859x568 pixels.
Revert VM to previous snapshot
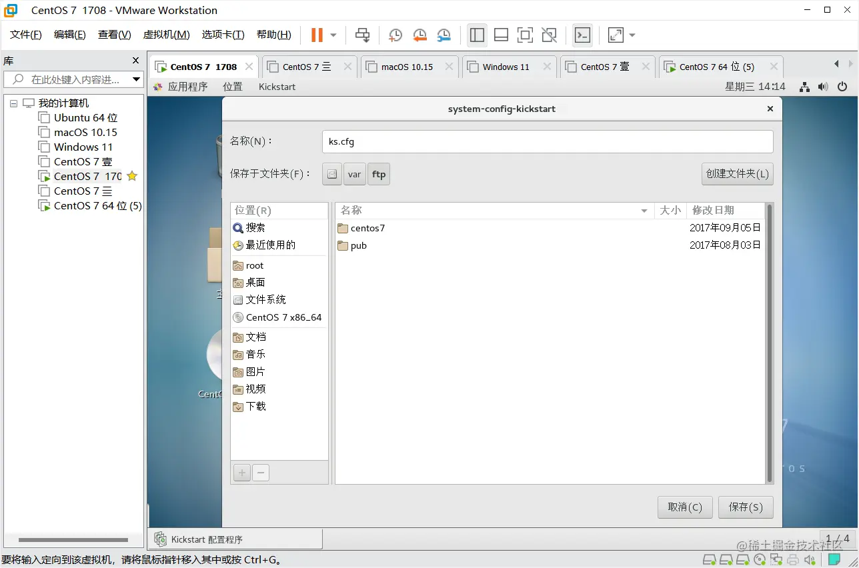(x=419, y=35)
